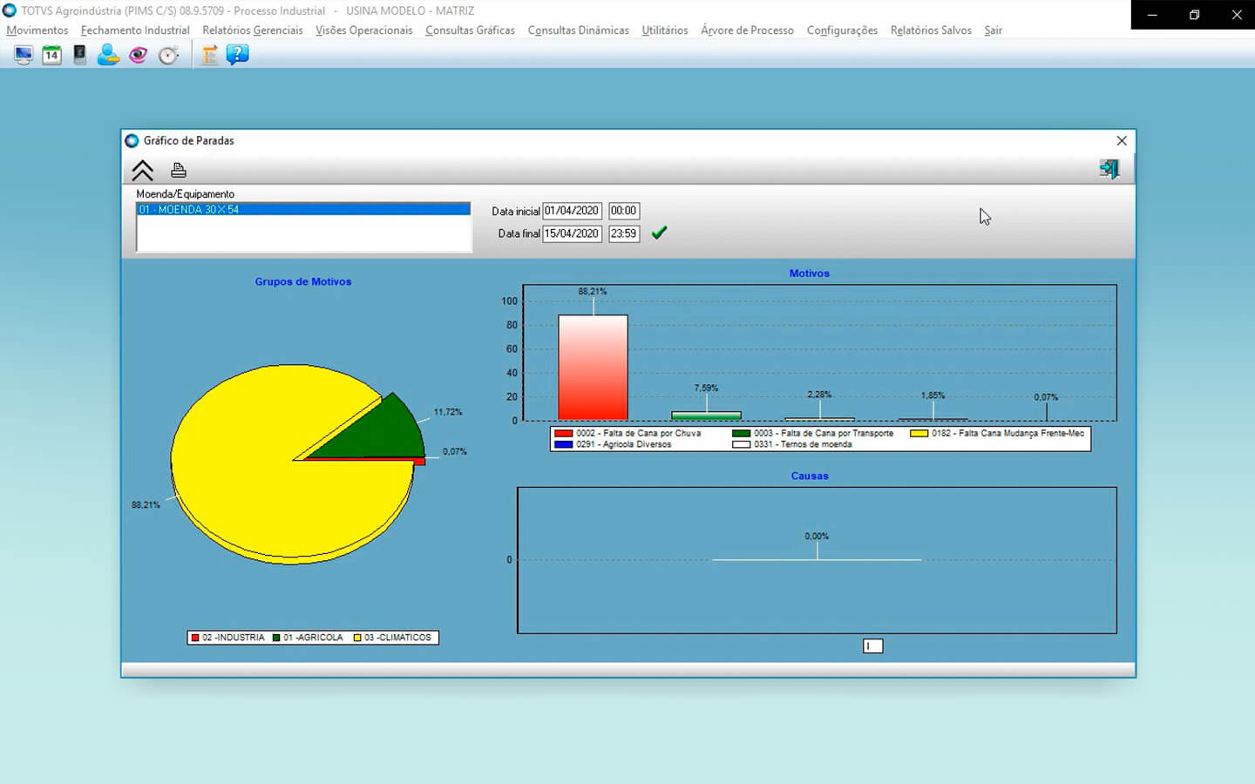Viewport: 1255px width, 784px height.
Task: Click the user profile icon in the toolbar
Action: (108, 55)
